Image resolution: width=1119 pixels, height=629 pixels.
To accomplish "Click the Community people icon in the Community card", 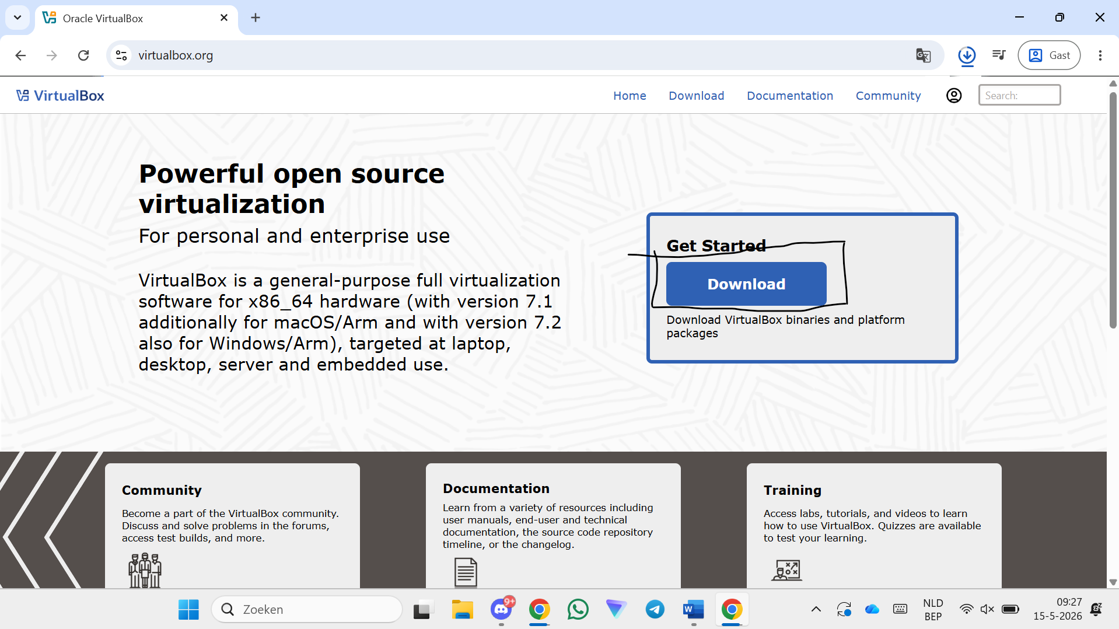I will (145, 570).
